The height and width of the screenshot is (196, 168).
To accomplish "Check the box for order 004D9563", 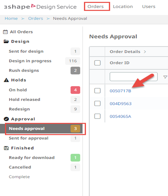I will pos(97,103).
